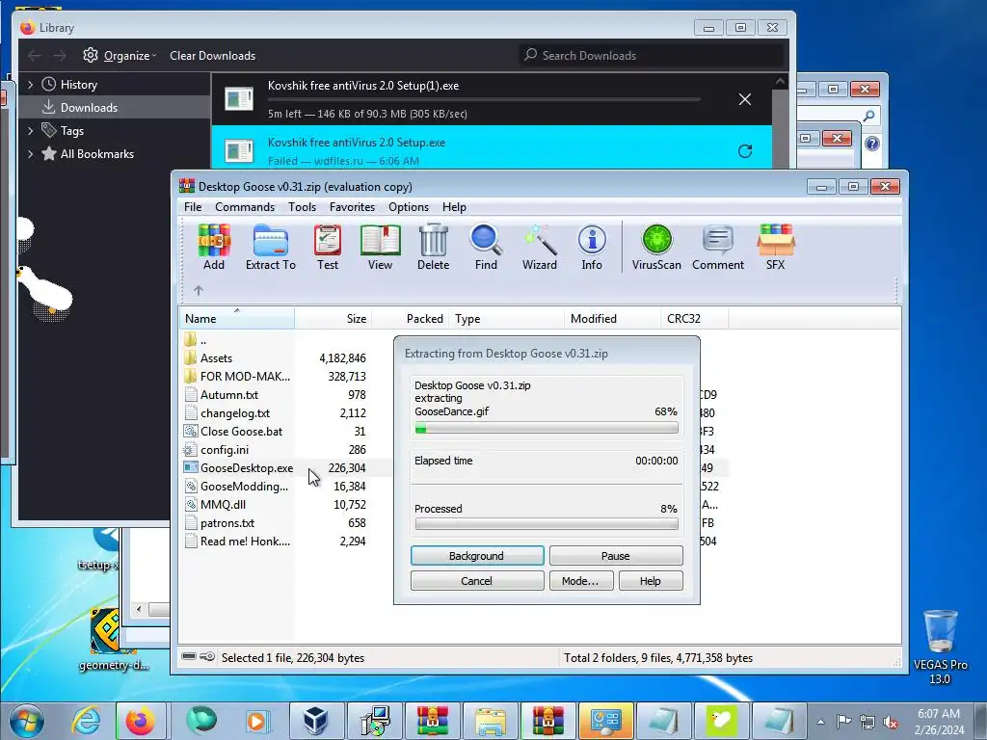Viewport: 987px width, 740px height.
Task: Select the Assets folder
Action: pos(216,358)
